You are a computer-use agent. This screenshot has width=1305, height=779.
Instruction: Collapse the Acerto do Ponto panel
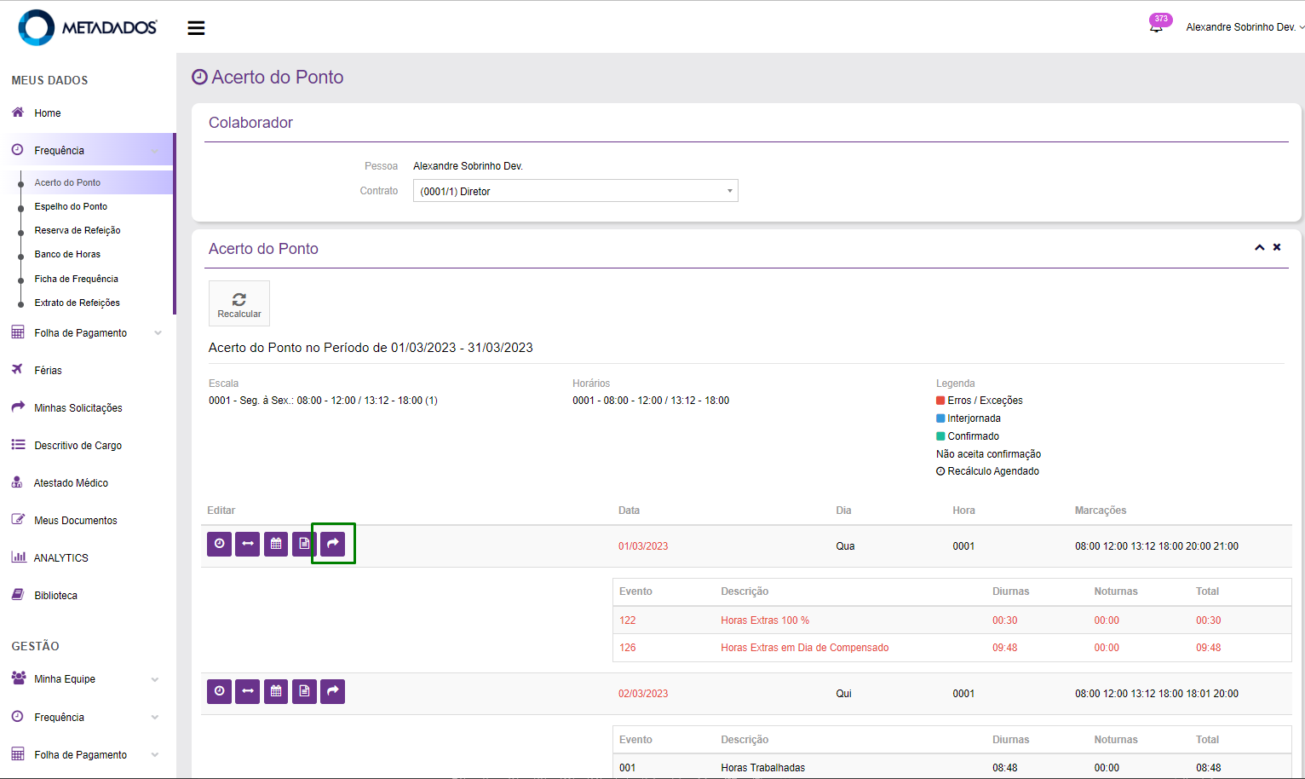[x=1259, y=247]
